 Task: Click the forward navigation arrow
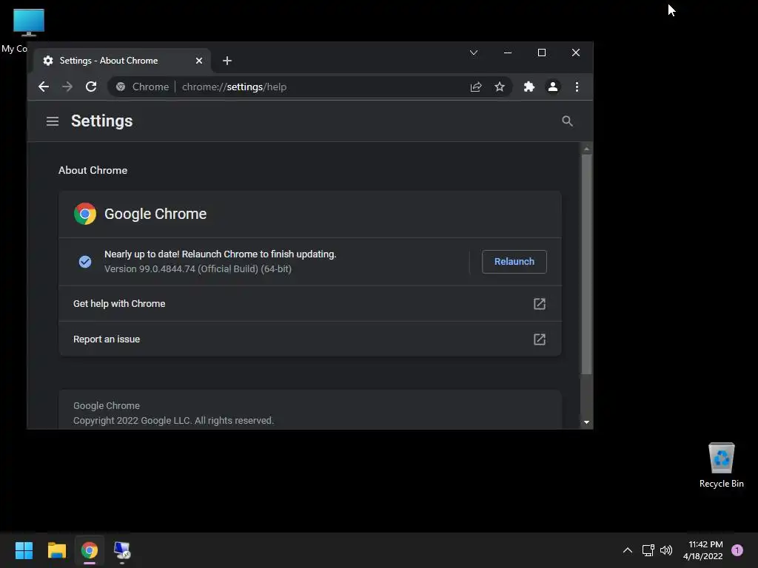coord(67,87)
